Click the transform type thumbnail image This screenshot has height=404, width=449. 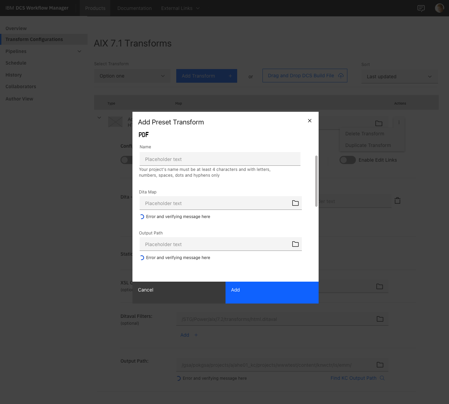[x=115, y=122]
